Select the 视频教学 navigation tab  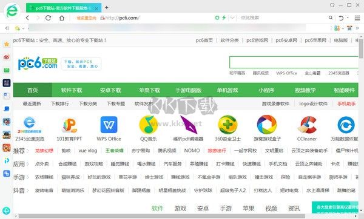305,90
